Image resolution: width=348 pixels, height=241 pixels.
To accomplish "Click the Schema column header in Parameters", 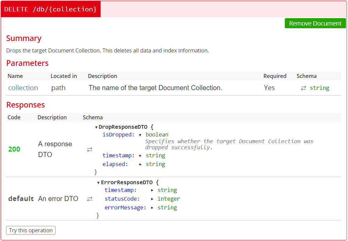I will pyautogui.click(x=307, y=76).
